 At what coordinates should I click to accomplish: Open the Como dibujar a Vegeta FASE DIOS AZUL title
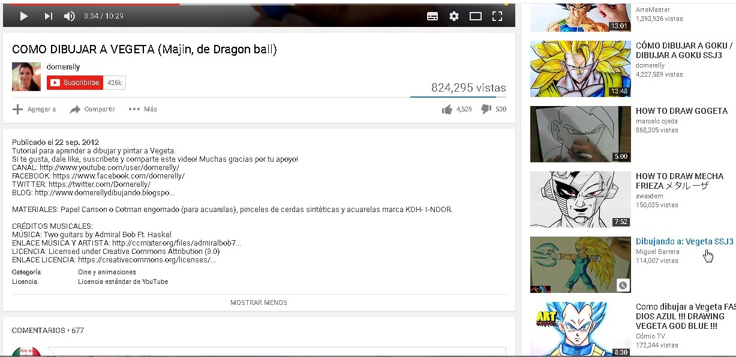[686, 316]
